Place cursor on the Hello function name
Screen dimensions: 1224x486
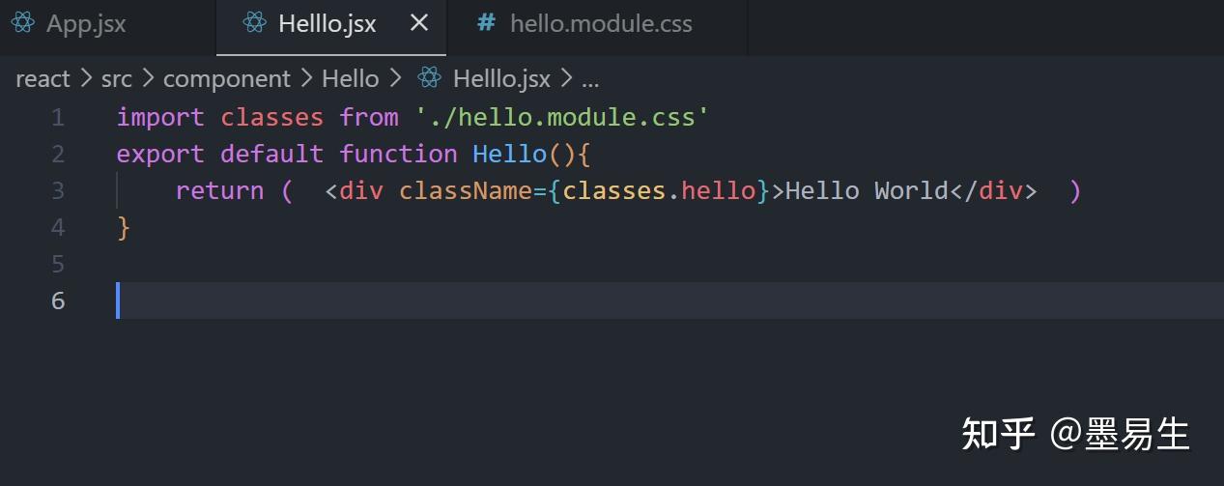tap(509, 154)
